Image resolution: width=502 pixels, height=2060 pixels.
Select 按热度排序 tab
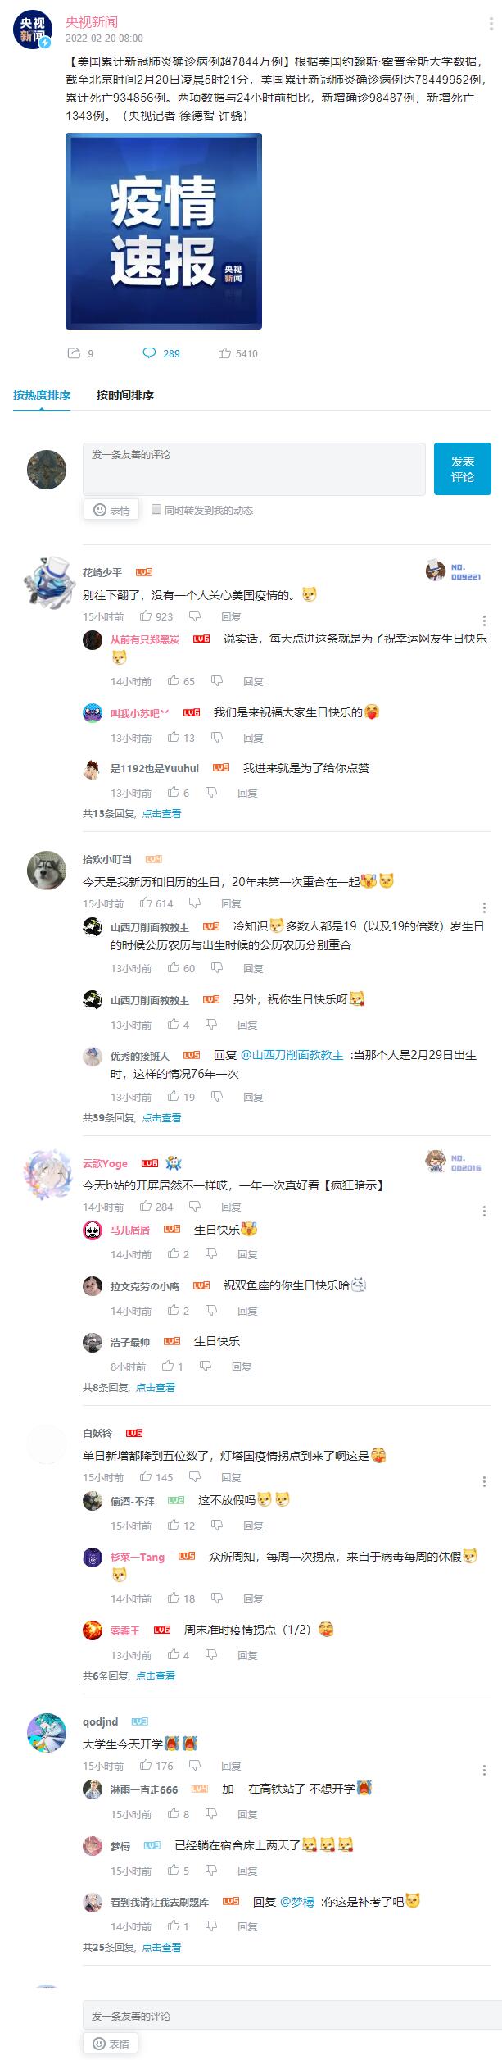tap(42, 395)
